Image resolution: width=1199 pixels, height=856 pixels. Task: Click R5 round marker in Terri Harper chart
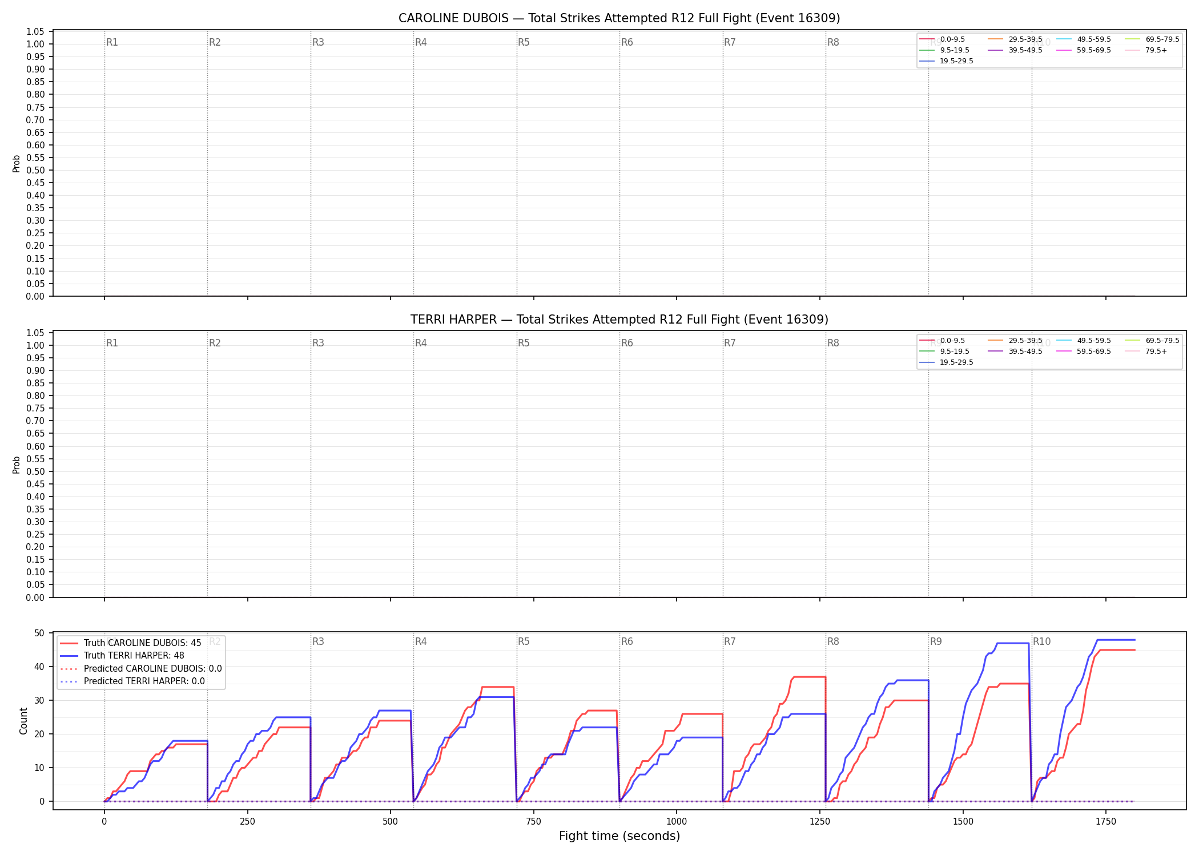(x=524, y=343)
